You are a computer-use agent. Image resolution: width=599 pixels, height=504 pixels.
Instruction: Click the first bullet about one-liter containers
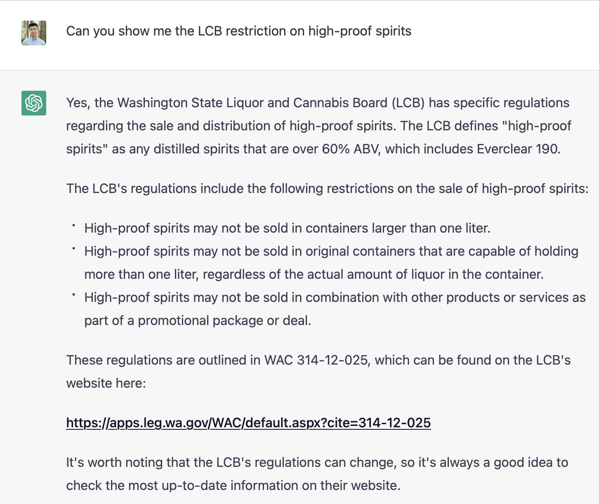[287, 228]
